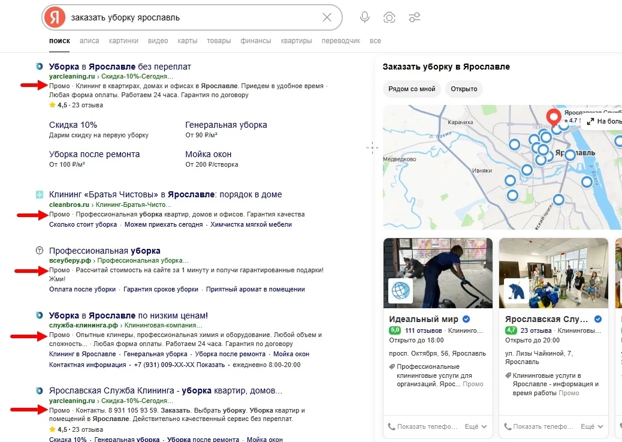Open Химчистка мягкой мебели sitelink
This screenshot has height=442, width=622.
pyautogui.click(x=251, y=224)
